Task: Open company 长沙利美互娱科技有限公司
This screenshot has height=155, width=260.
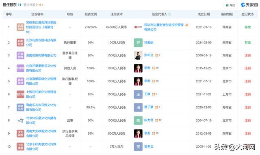Action: (x=41, y=43)
